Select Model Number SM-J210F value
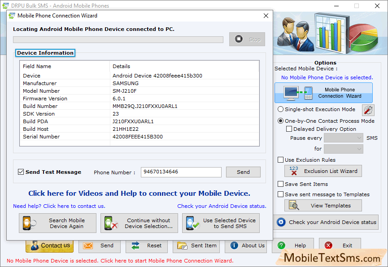 tap(124, 91)
